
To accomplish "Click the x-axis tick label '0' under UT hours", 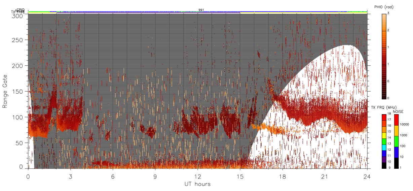I will coord(28,176).
